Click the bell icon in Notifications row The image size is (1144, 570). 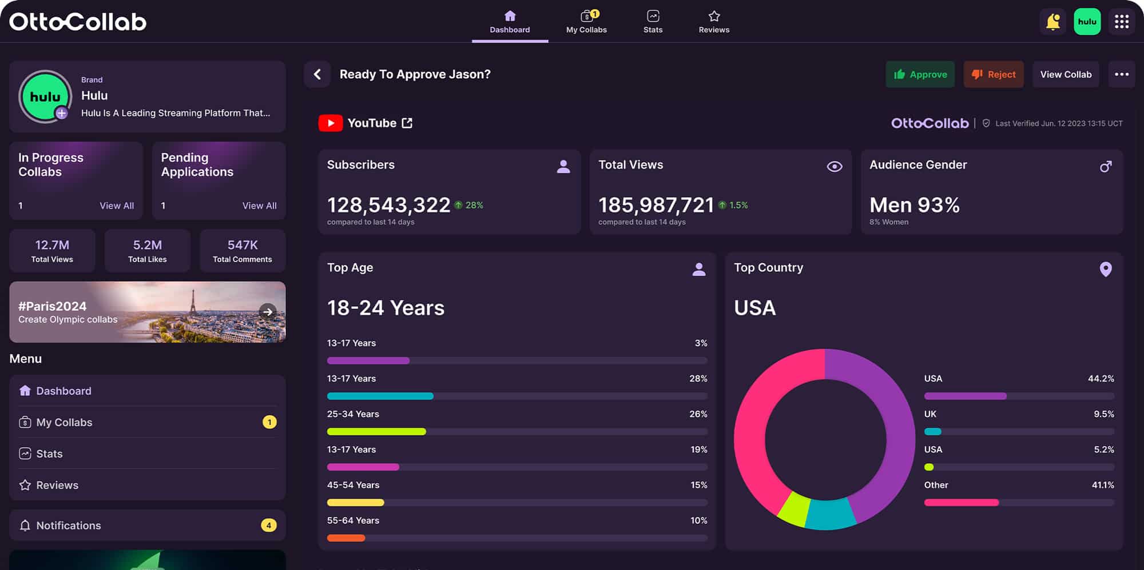click(25, 525)
